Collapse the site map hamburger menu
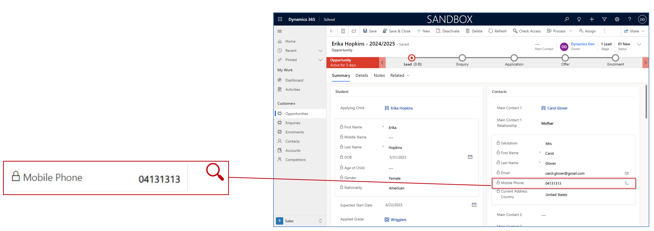Image resolution: width=654 pixels, height=231 pixels. [x=280, y=31]
